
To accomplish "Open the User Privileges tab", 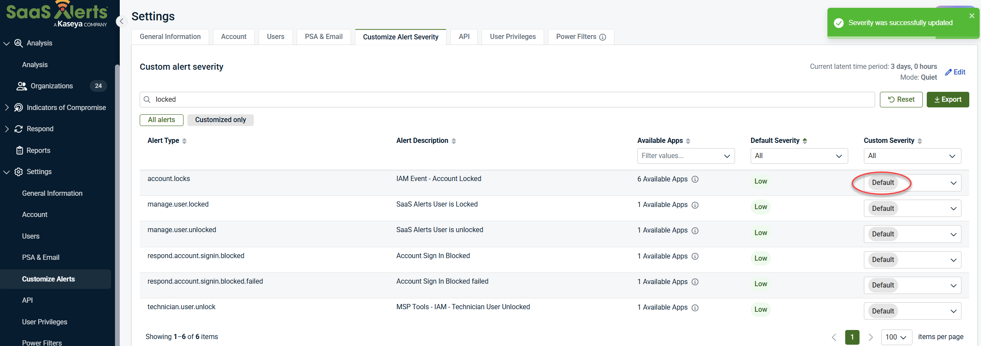I will click(x=512, y=37).
